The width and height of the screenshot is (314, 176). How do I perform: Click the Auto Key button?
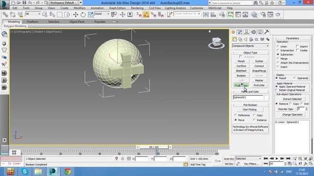pos(229,159)
